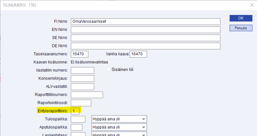Click the Raporttitilinumero text field
This screenshot has height=136, width=257.
[x=87, y=95]
